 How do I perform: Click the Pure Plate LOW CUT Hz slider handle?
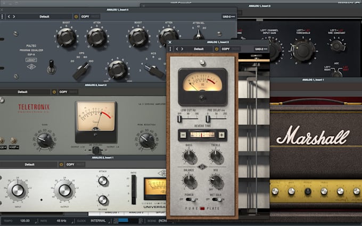pyautogui.click(x=179, y=119)
